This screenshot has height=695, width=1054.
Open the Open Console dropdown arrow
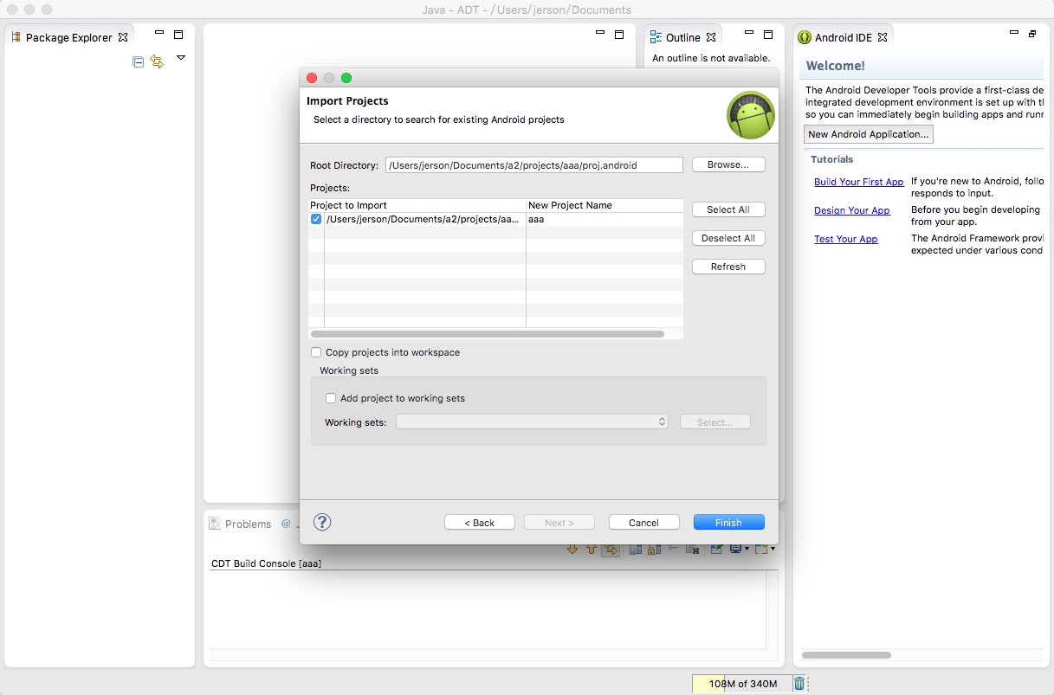(x=773, y=549)
